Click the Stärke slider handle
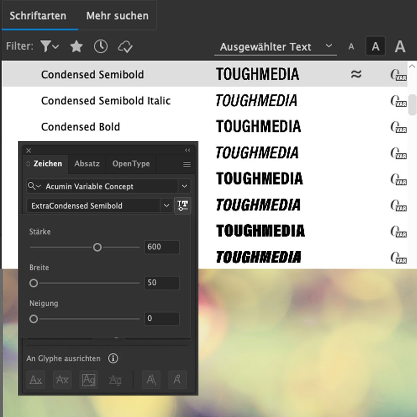Image resolution: width=417 pixels, height=417 pixels. pyautogui.click(x=97, y=247)
